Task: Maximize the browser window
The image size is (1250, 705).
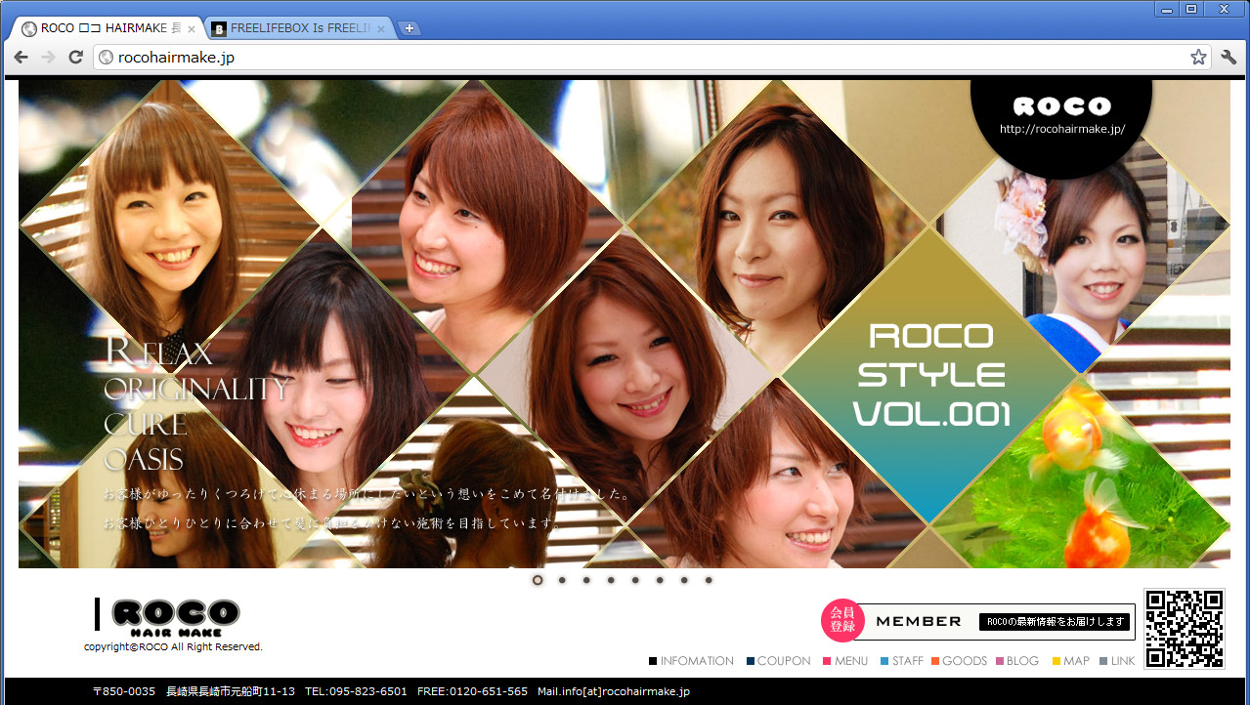Action: [x=1190, y=9]
